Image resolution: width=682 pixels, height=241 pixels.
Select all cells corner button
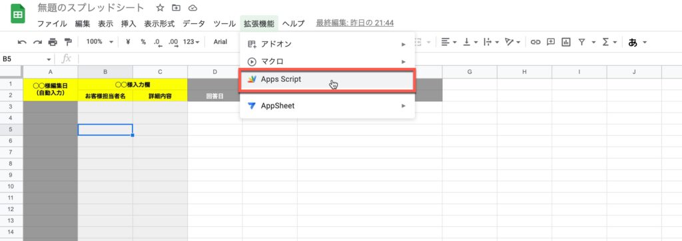click(x=11, y=72)
